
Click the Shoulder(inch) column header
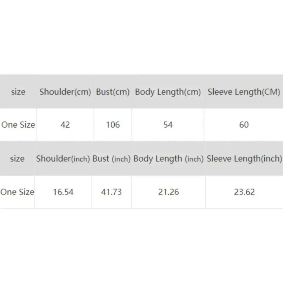point(63,159)
